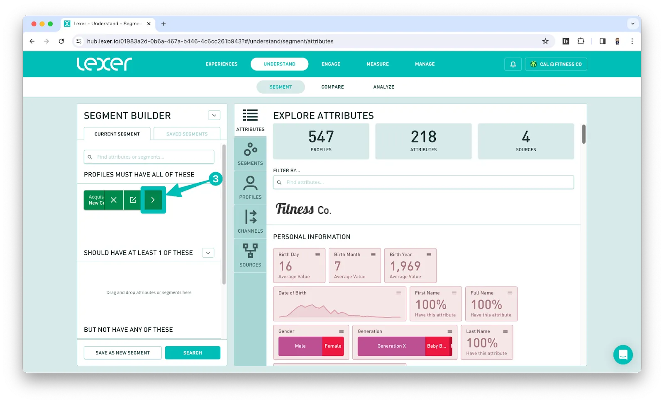The width and height of the screenshot is (664, 403).
Task: Open notifications bell
Action: pos(513,64)
